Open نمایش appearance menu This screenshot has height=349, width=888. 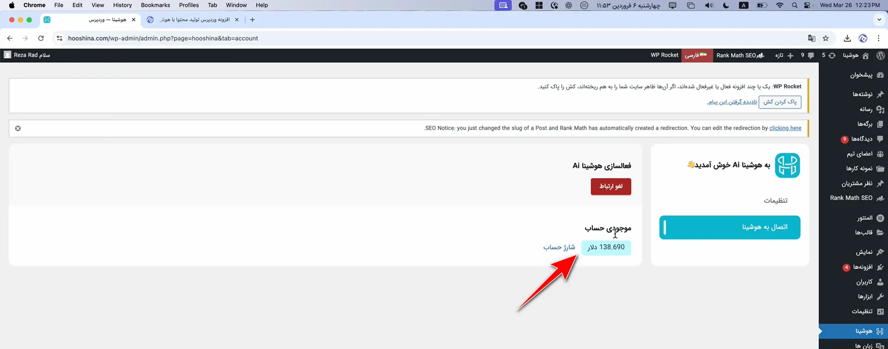869,252
